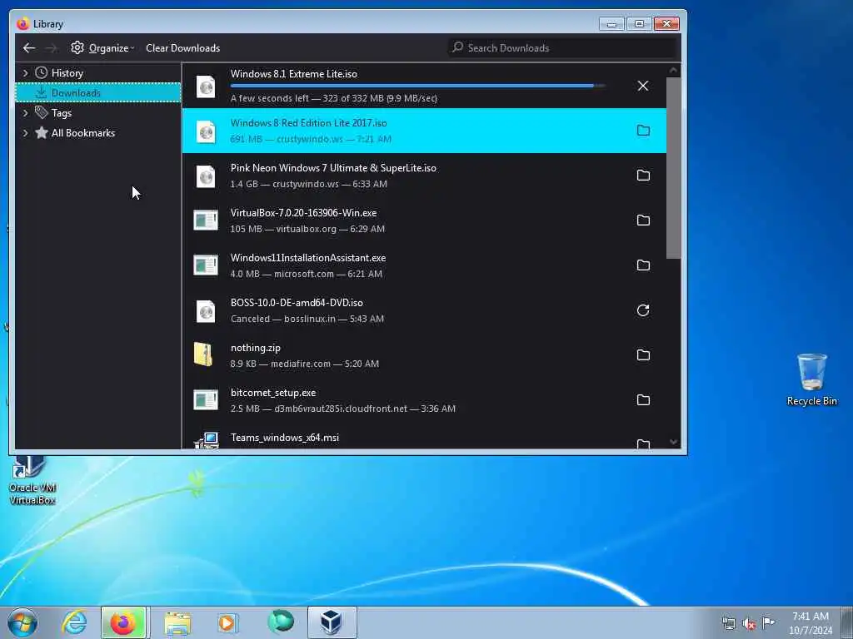Viewport: 853px width, 639px height.
Task: Select Tags in the sidebar
Action: click(62, 113)
